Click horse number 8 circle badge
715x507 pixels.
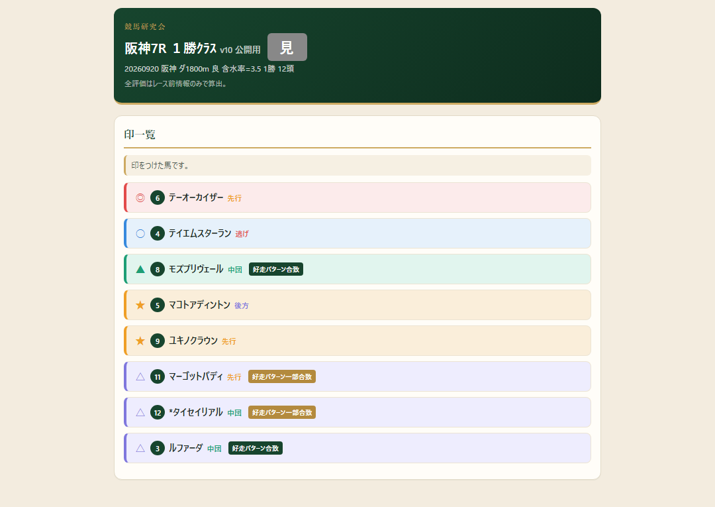pyautogui.click(x=158, y=269)
